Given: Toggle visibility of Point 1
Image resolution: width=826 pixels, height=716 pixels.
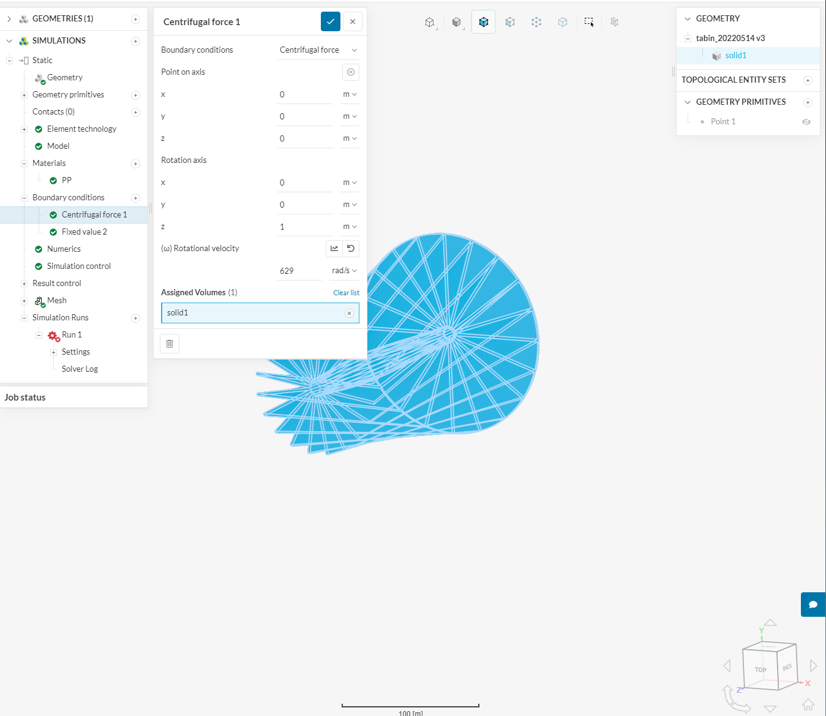Looking at the screenshot, I should click(x=806, y=122).
